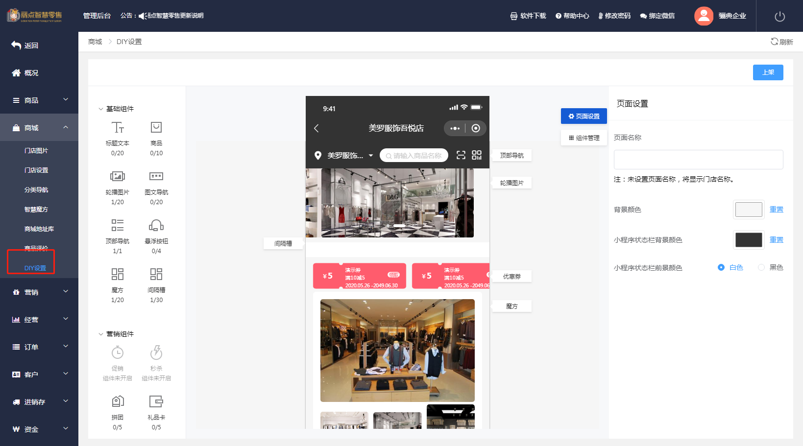Add a 商品 component

(x=156, y=139)
